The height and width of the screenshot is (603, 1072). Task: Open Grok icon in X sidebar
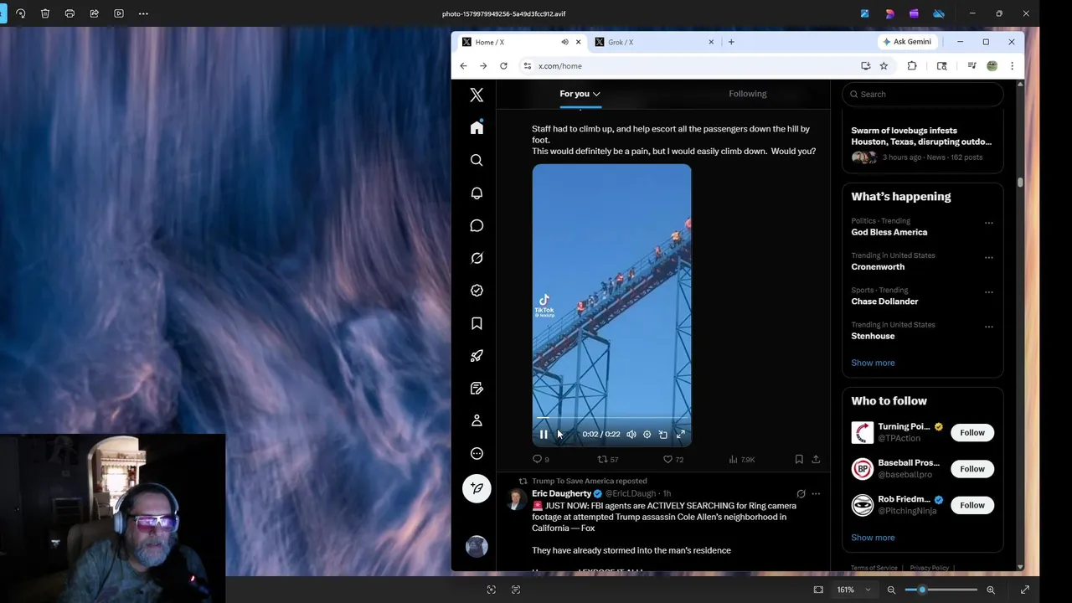click(x=477, y=258)
